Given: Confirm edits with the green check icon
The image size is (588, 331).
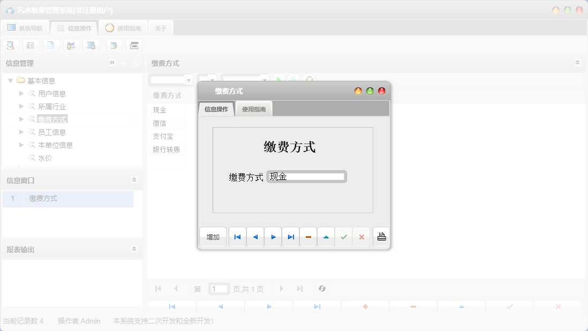Looking at the screenshot, I should [x=344, y=236].
